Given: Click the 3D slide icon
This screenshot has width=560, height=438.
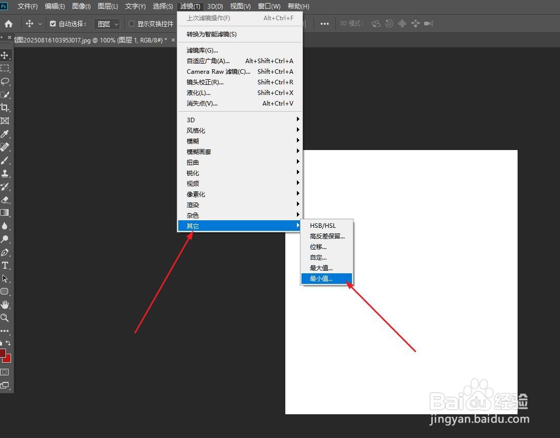Looking at the screenshot, I should [x=416, y=24].
